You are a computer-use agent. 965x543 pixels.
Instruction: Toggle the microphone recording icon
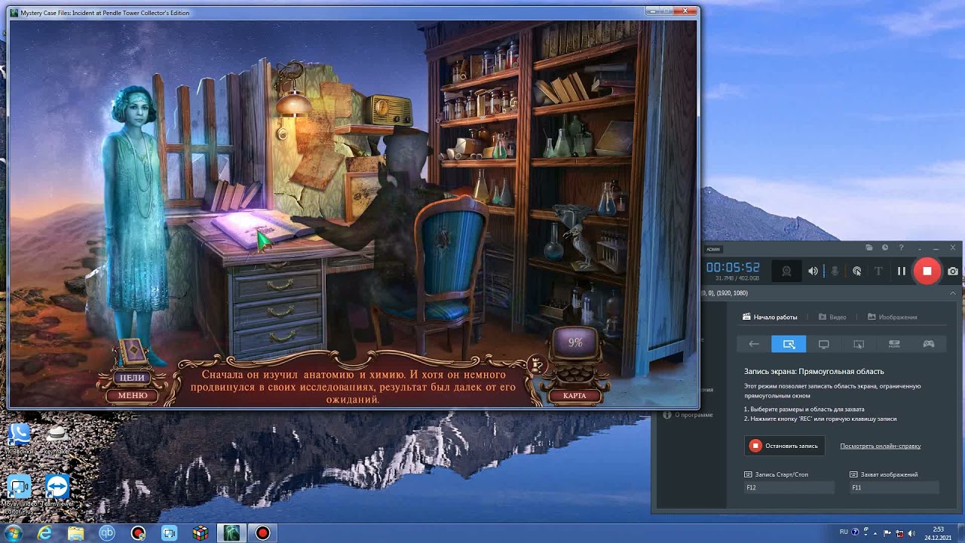(x=835, y=271)
